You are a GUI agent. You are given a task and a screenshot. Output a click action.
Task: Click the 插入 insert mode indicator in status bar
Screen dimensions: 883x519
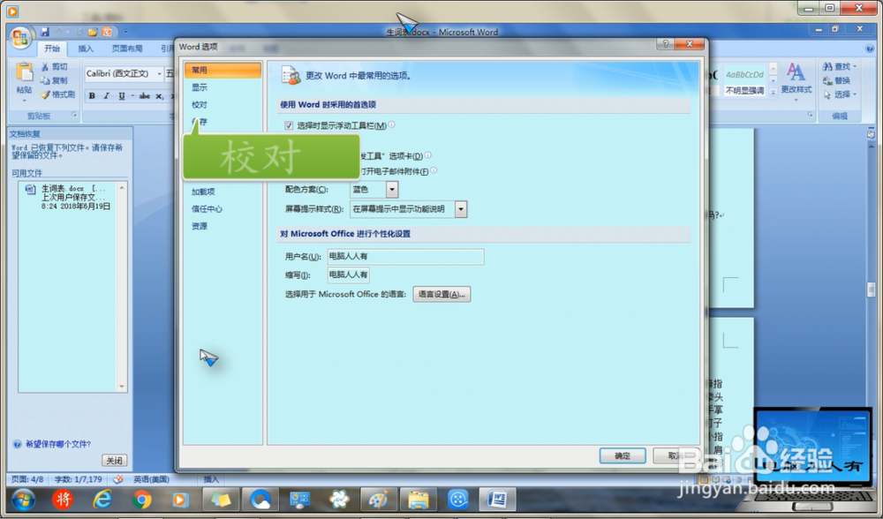click(x=211, y=479)
